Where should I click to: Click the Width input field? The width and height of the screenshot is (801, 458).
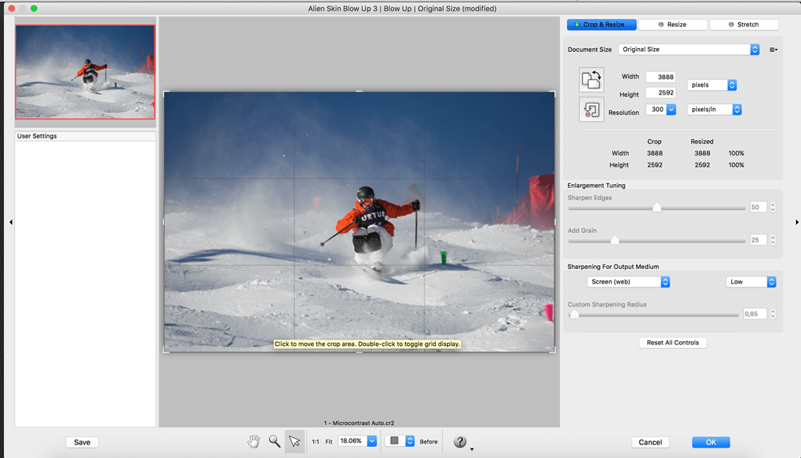[661, 77]
